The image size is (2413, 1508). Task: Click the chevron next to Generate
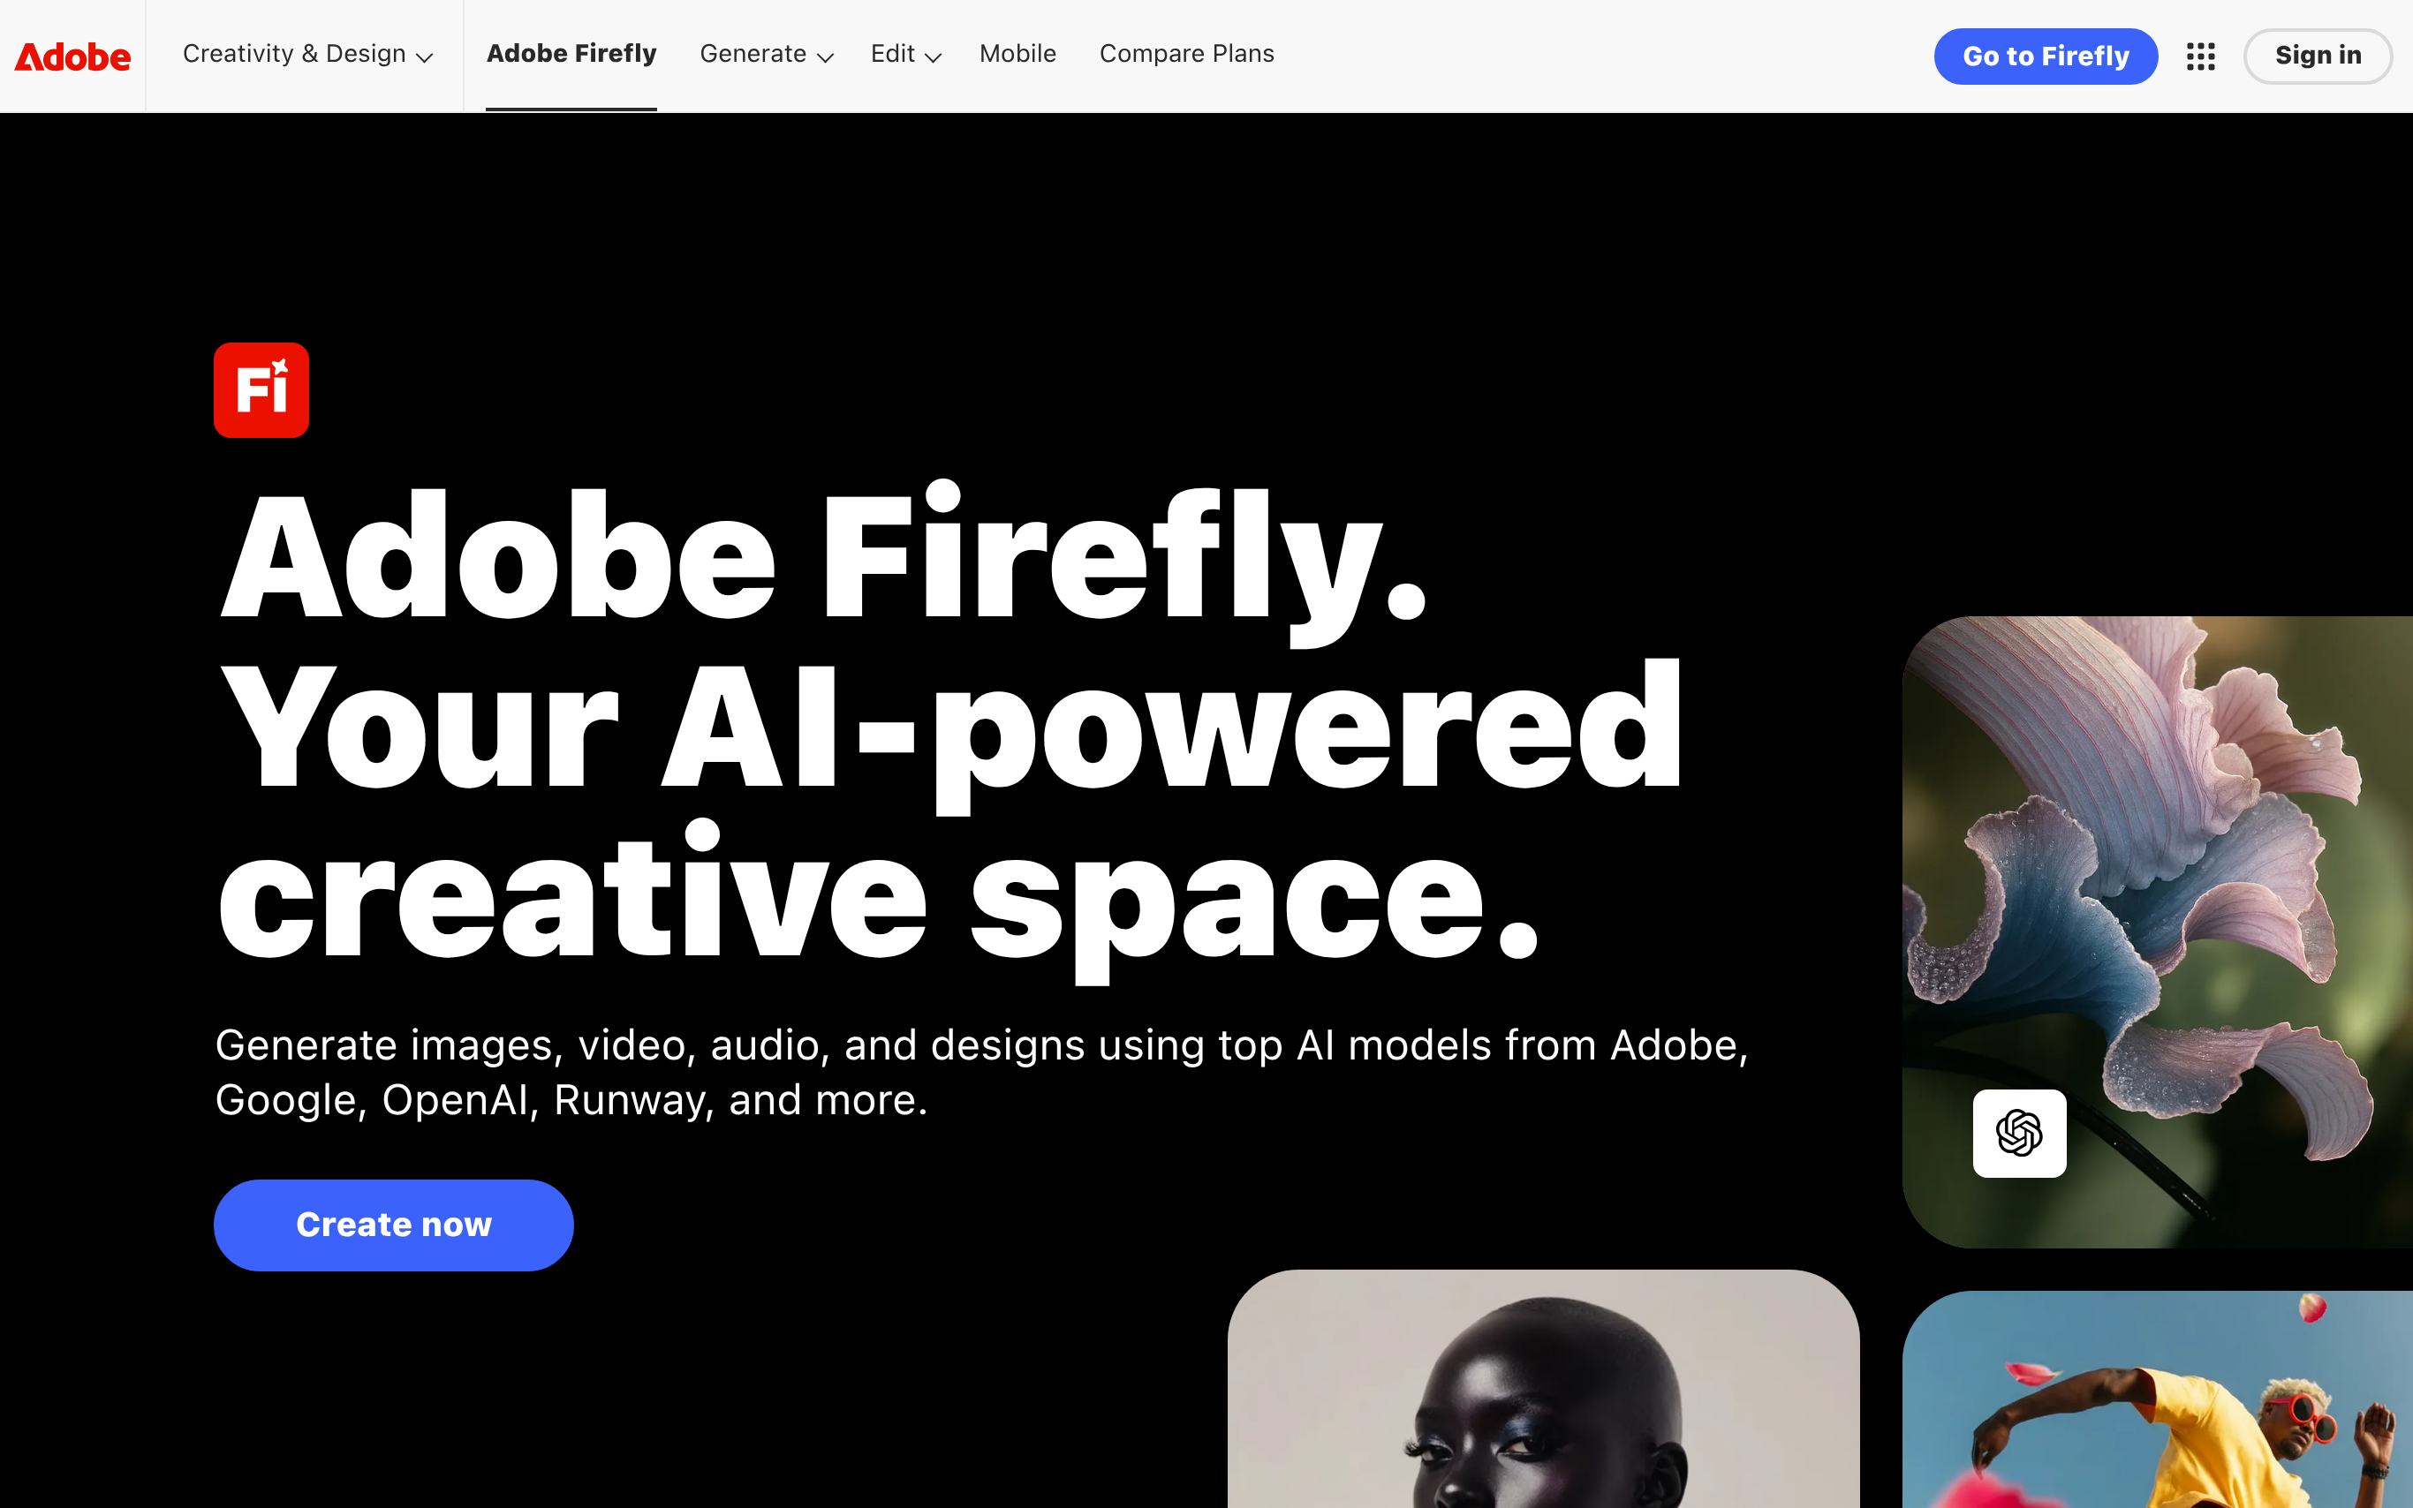click(826, 57)
